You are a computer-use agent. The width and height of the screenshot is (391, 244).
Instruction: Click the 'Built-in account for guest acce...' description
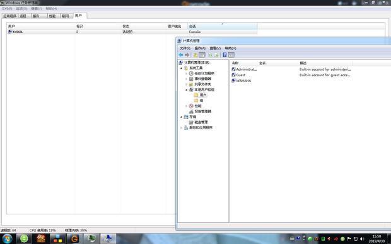click(x=325, y=75)
